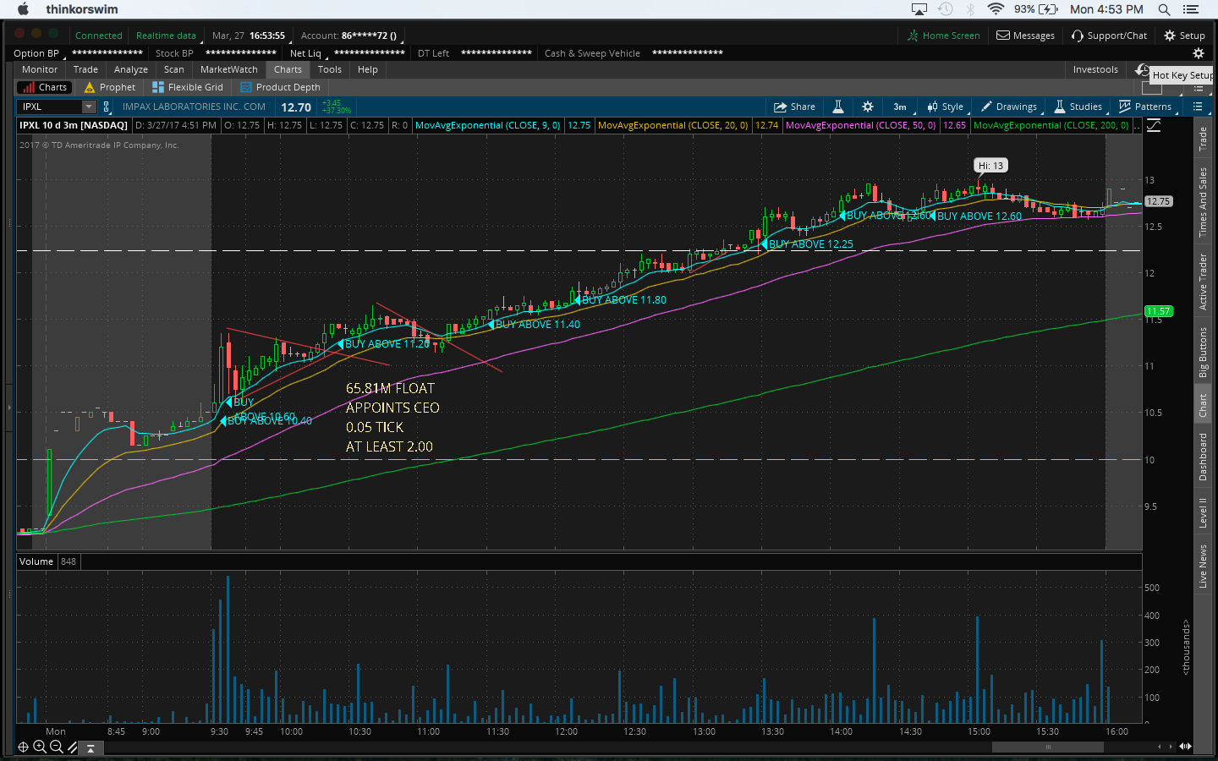The height and width of the screenshot is (761, 1218).
Task: Open the Product Depth sub-tab
Action: tap(280, 87)
